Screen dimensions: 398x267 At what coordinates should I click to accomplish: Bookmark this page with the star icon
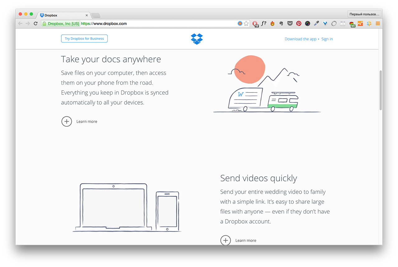point(246,23)
